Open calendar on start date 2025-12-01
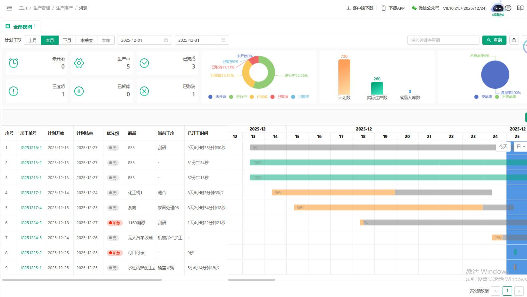527x297 pixels. pyautogui.click(x=166, y=40)
